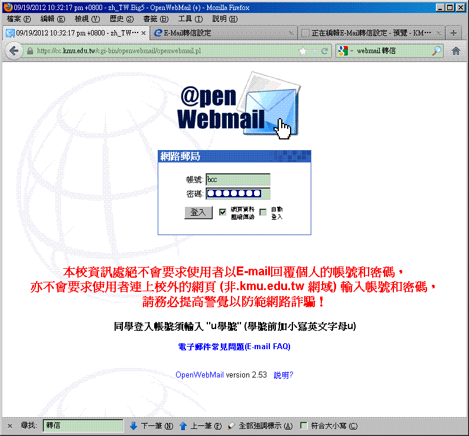The image size is (469, 436).
Task: Open the 歷史 (S) menu
Action: 122,19
